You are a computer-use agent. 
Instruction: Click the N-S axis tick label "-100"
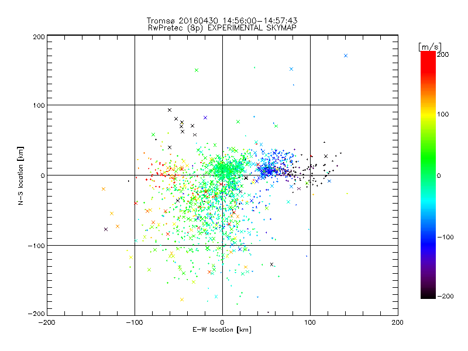36,246
